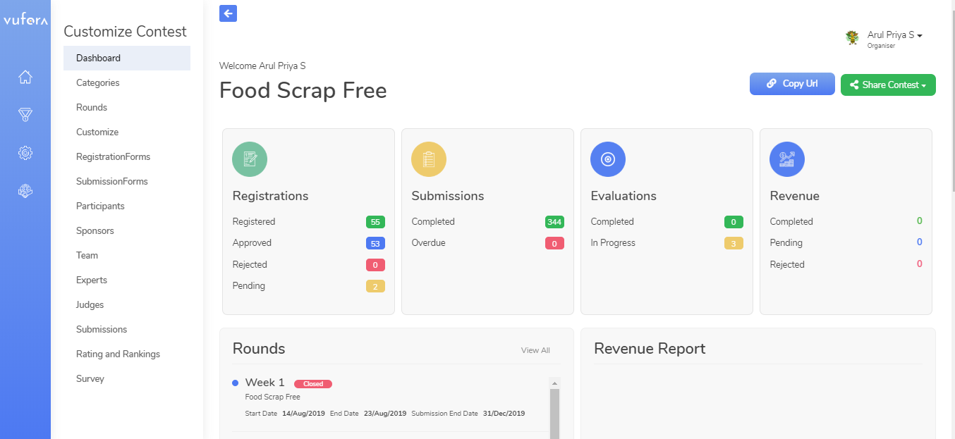
Task: Click the Revenue Rejected value 0
Action: coord(920,264)
